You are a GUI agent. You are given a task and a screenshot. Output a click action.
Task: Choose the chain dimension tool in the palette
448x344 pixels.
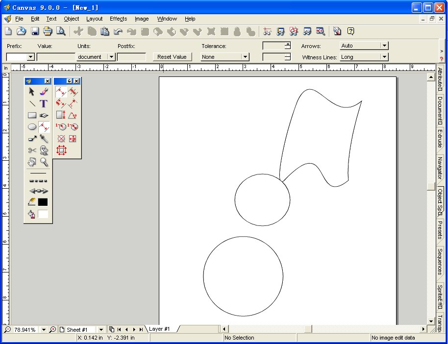click(x=73, y=92)
